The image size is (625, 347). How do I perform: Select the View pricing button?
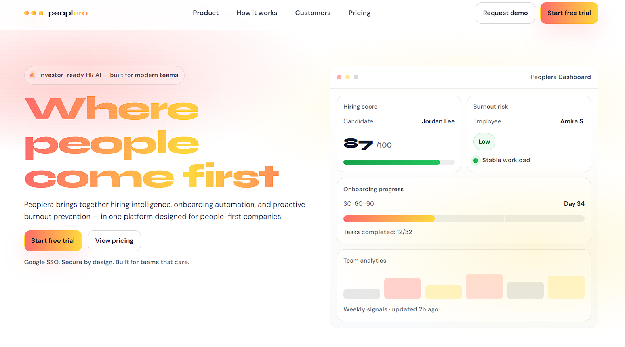pos(114,241)
